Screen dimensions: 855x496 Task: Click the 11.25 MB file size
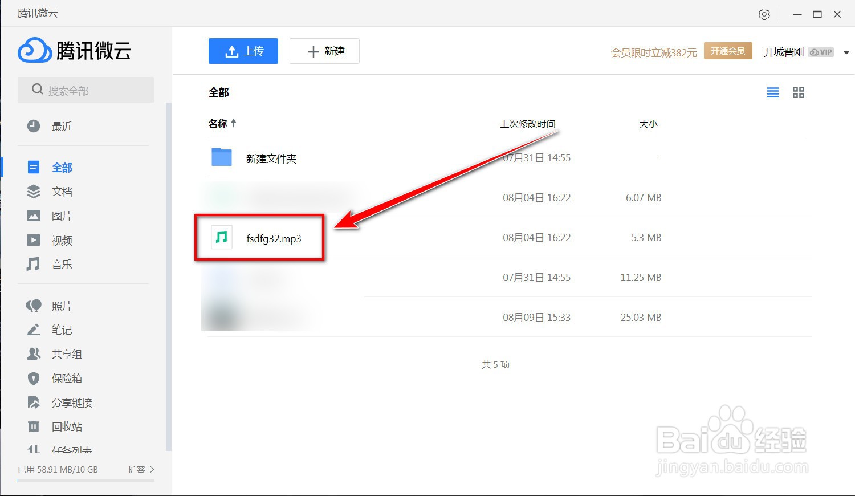[641, 278]
